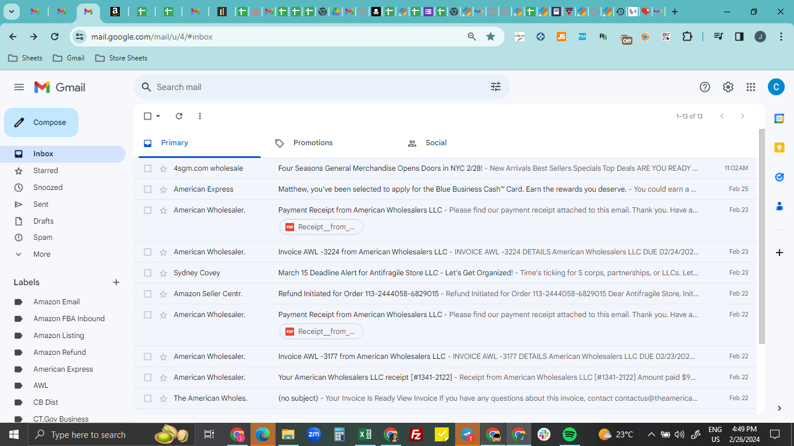The image size is (794, 446).
Task: Switch to the Promotions tab
Action: tap(330, 143)
